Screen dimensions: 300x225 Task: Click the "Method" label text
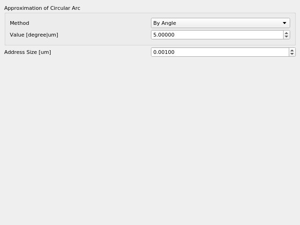[x=20, y=23]
